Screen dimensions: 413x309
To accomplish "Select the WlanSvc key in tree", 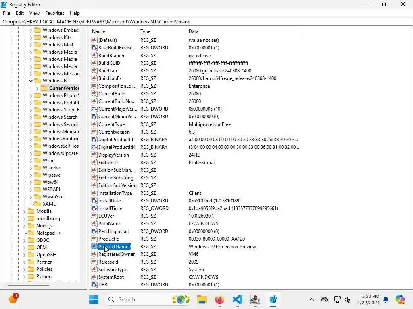I will [x=52, y=168].
